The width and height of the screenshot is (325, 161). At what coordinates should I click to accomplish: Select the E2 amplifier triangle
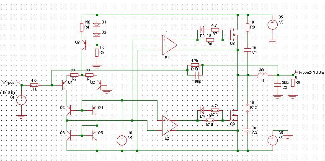click(170, 125)
